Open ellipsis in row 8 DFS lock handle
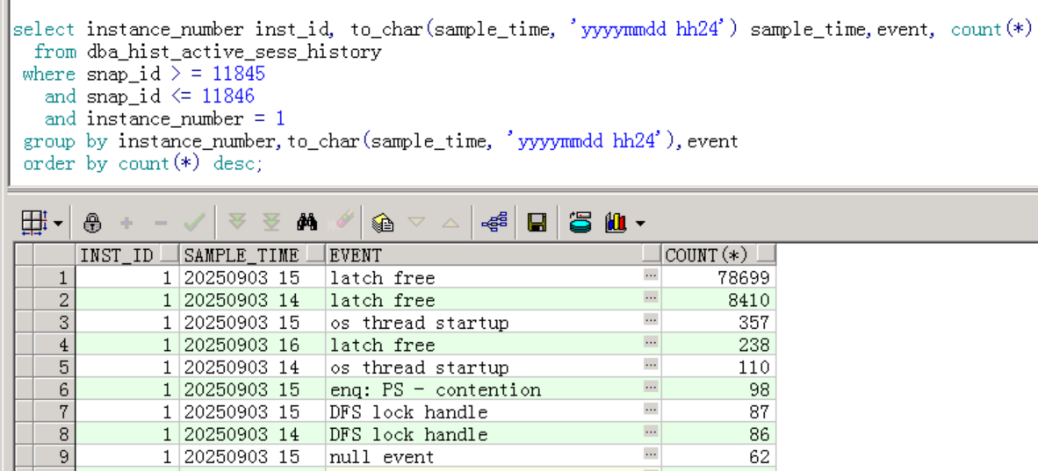Screen dimensions: 1038x471 652,432
